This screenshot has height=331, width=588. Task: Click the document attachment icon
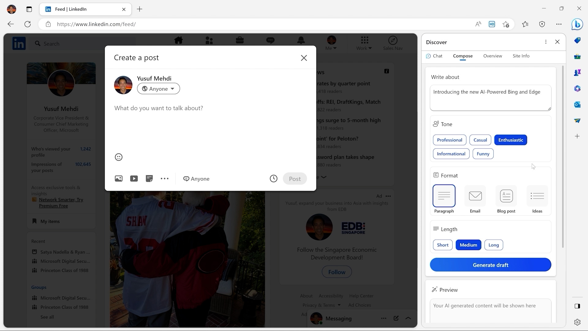[149, 179]
